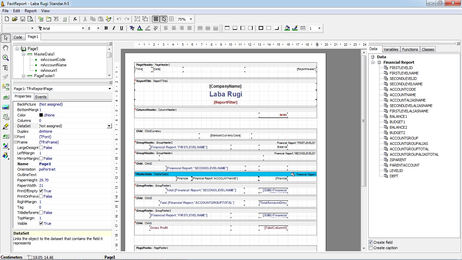Viewport: 462px width, 260px height.
Task: Switch to the Events tab
Action: (41, 97)
